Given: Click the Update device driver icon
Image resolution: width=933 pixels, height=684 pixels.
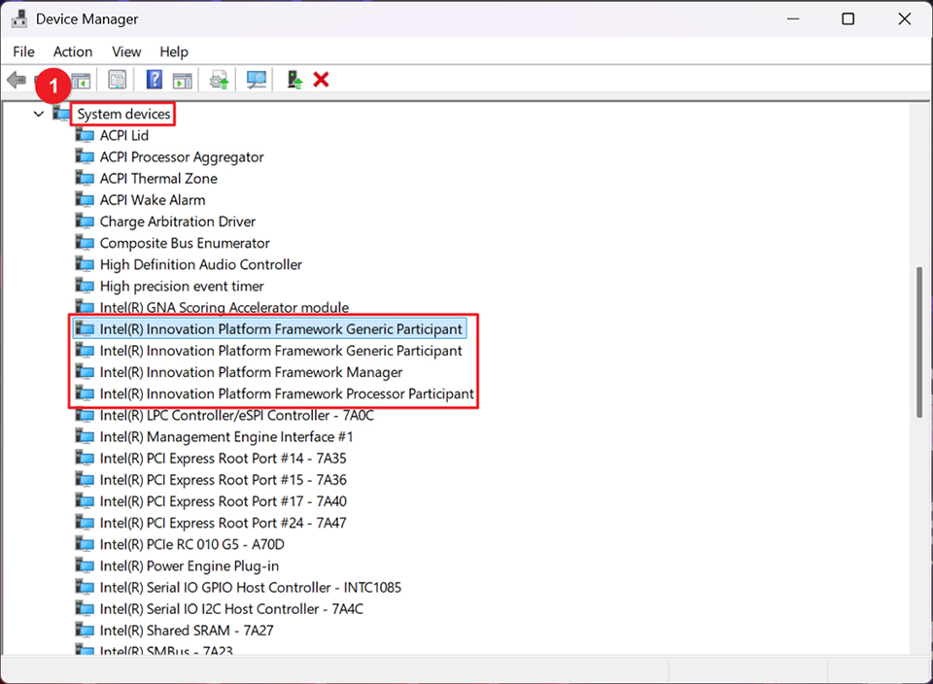Looking at the screenshot, I should 220,80.
